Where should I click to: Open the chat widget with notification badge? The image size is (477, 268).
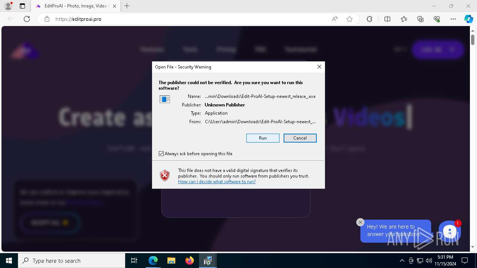pos(450,232)
